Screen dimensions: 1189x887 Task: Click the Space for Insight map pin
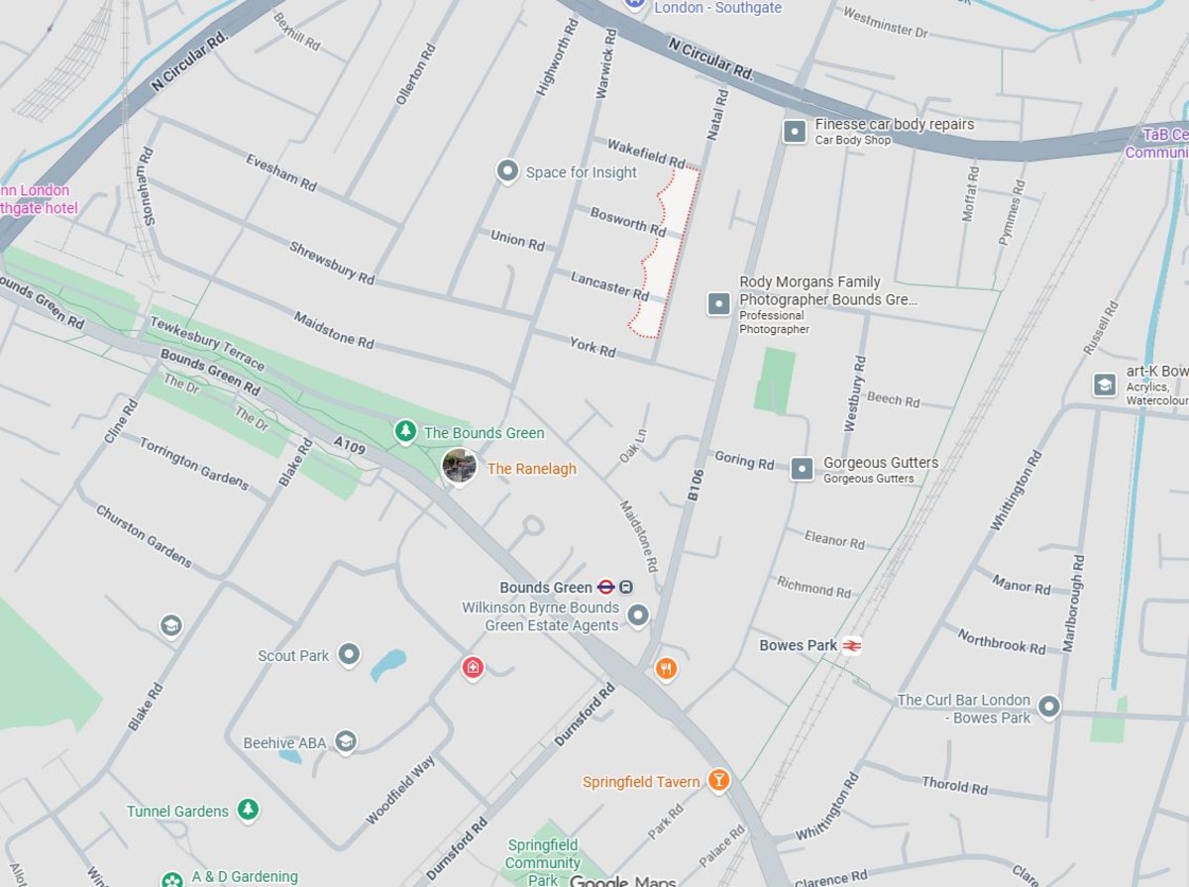(507, 172)
